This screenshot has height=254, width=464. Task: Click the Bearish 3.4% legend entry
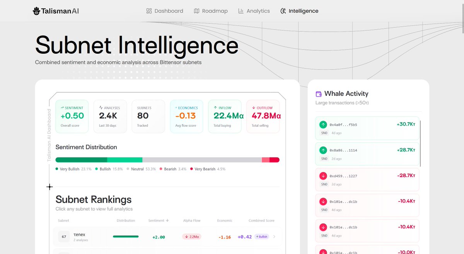point(173,169)
